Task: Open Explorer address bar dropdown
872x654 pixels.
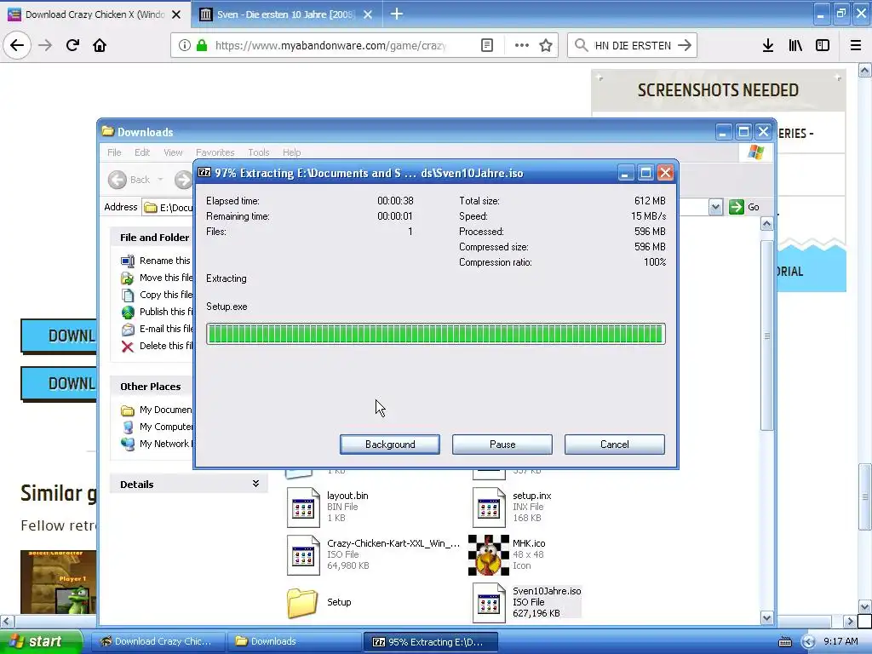Action: coord(715,207)
